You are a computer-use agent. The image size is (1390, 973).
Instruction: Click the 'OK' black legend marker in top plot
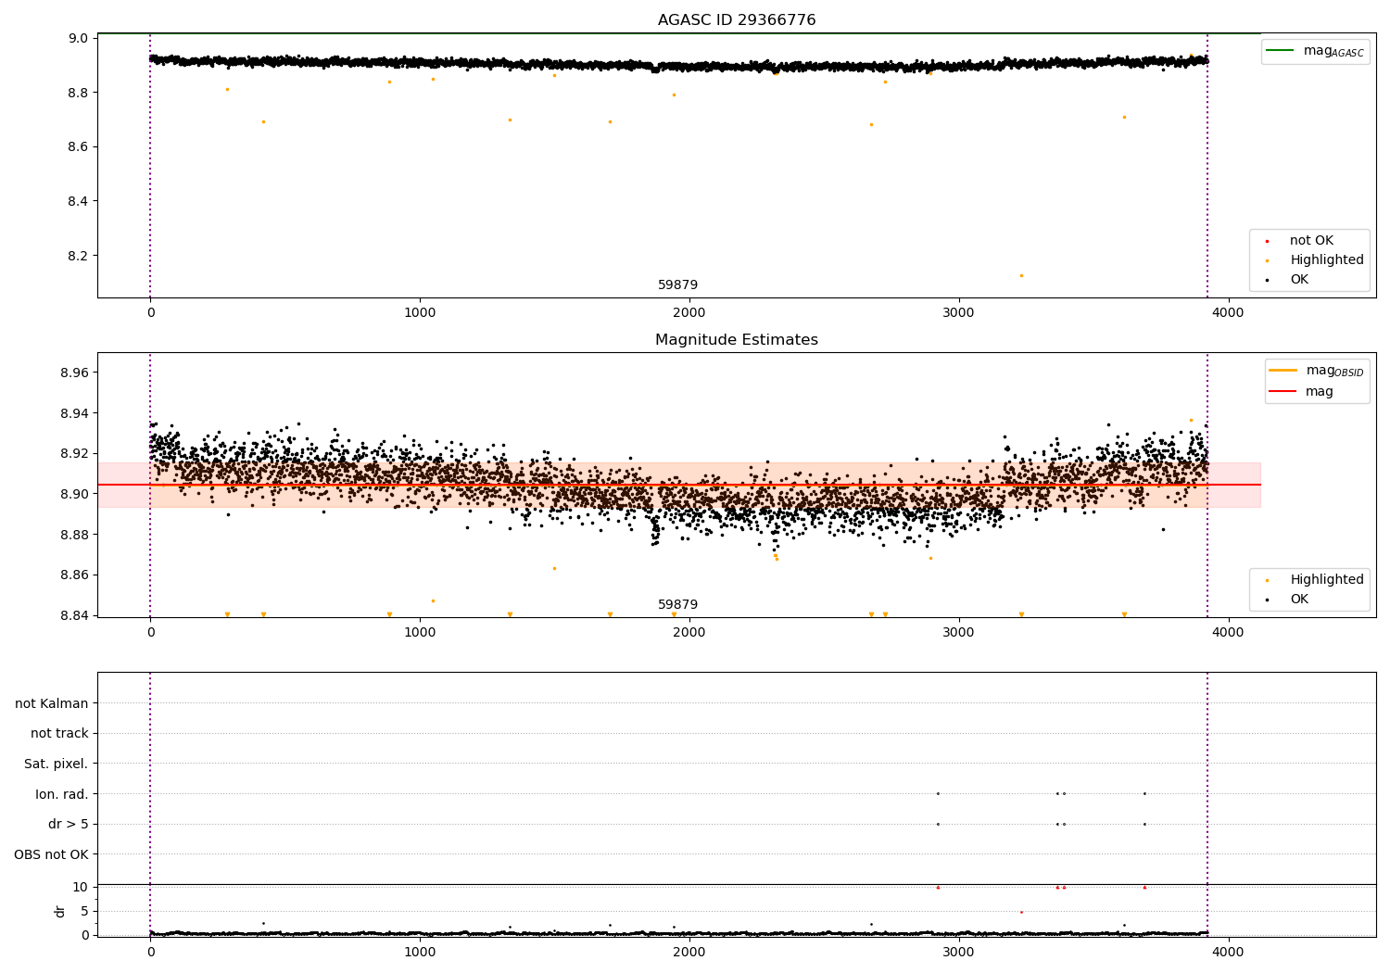pos(1267,280)
